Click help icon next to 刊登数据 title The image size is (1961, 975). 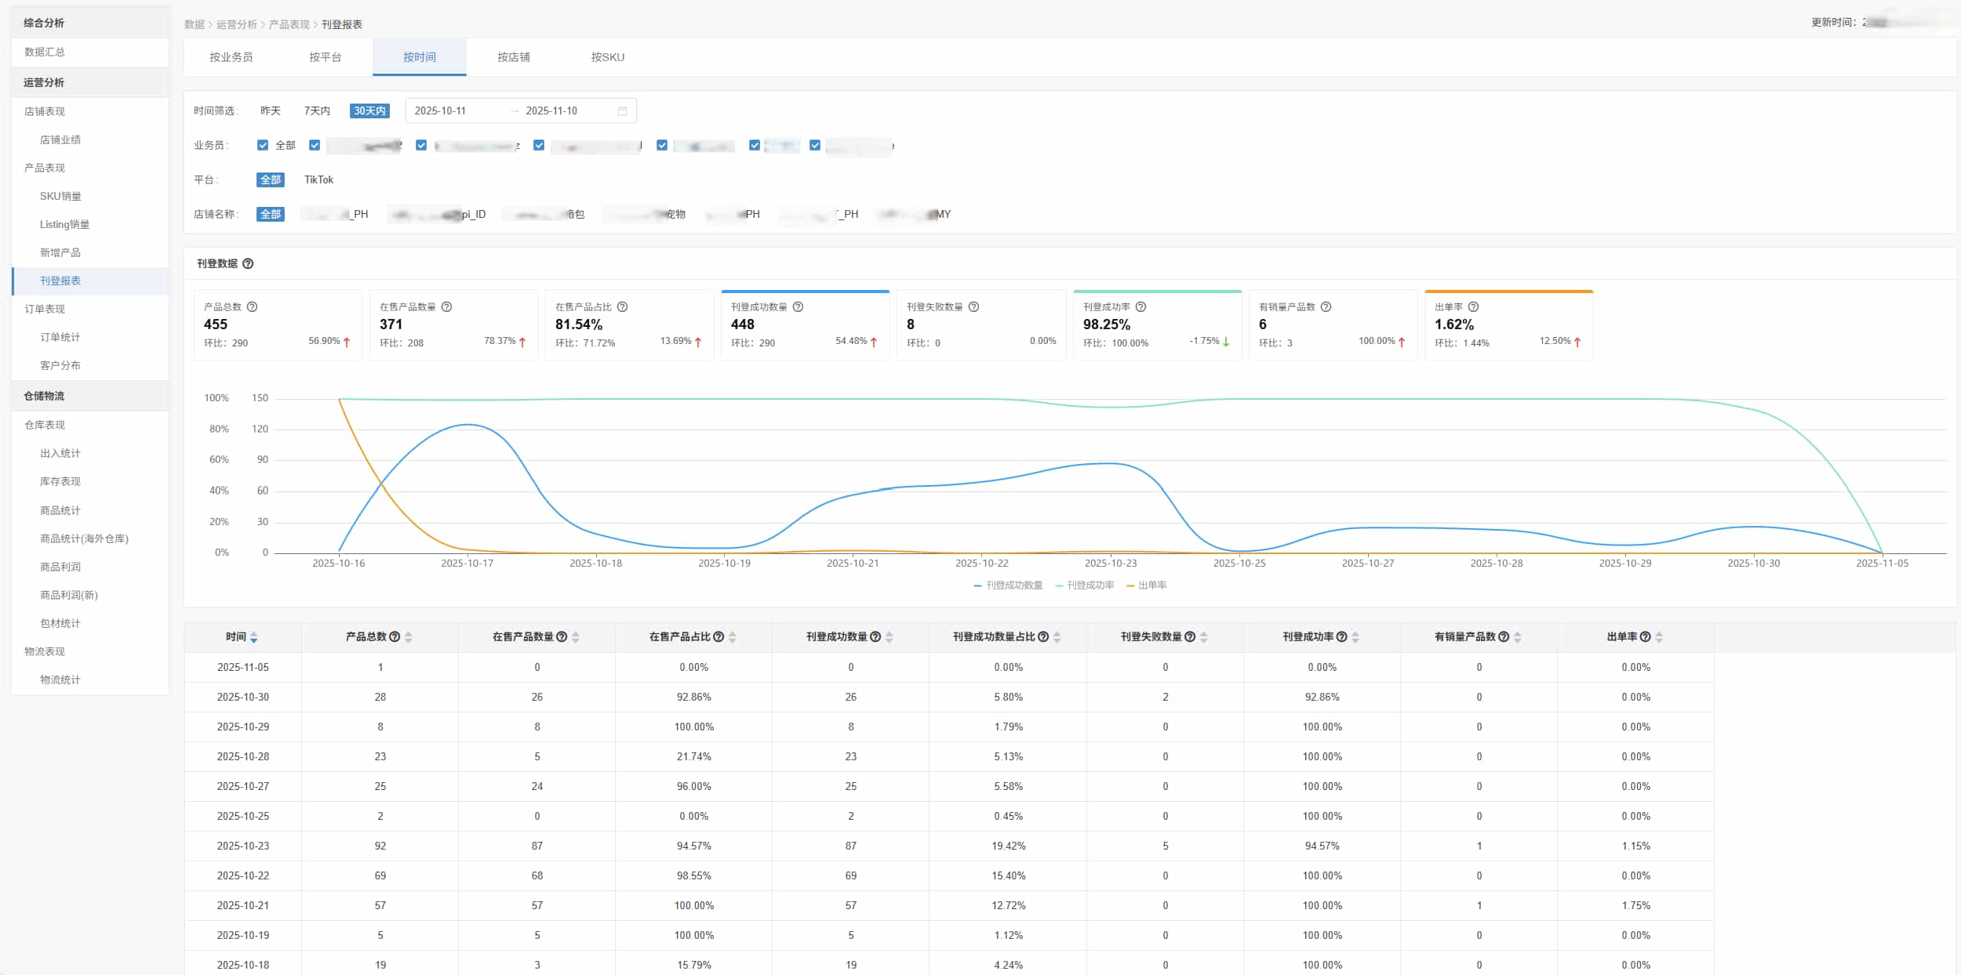click(x=248, y=263)
